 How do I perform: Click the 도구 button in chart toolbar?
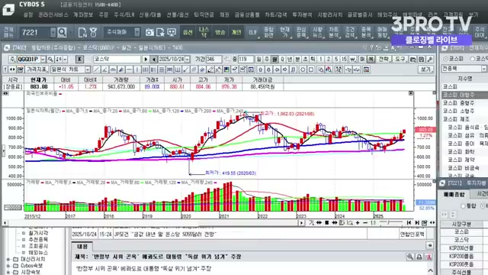[400, 60]
